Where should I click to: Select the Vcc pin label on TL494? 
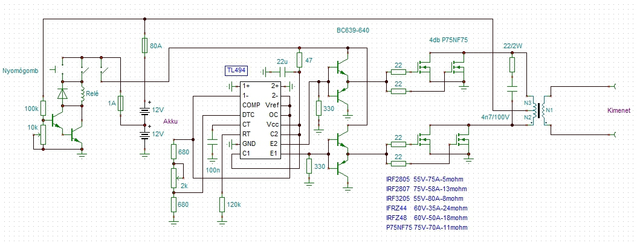(x=273, y=124)
